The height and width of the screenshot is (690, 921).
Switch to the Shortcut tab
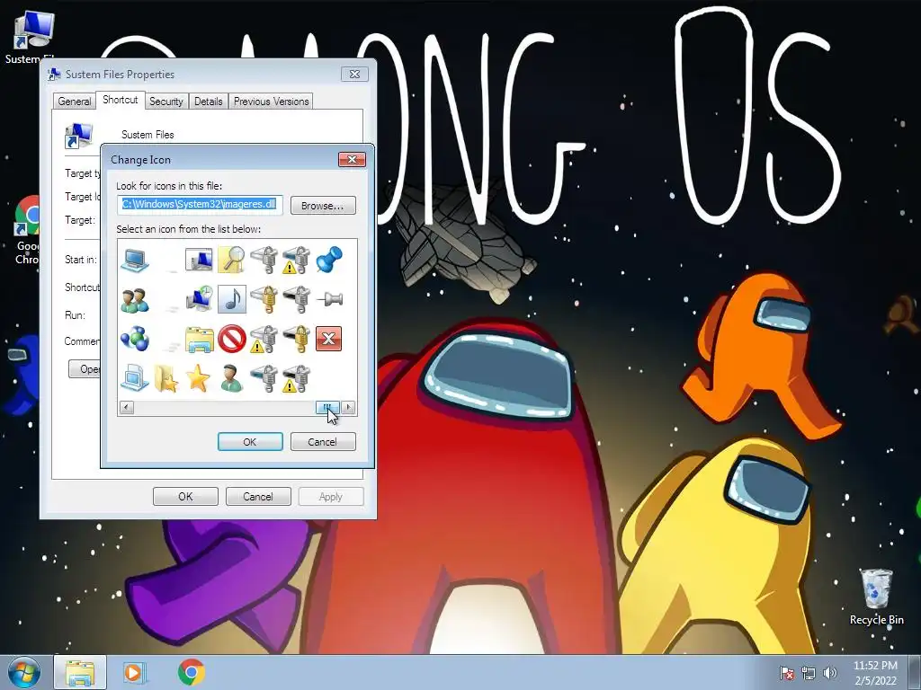tap(120, 100)
